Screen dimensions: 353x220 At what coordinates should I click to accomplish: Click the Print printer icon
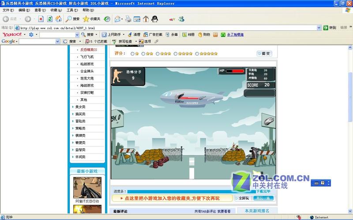(128, 19)
